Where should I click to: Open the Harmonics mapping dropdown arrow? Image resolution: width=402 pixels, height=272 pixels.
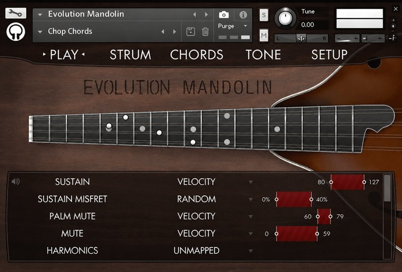(x=251, y=251)
